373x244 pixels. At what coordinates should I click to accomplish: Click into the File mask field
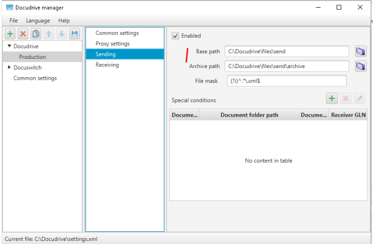point(286,81)
